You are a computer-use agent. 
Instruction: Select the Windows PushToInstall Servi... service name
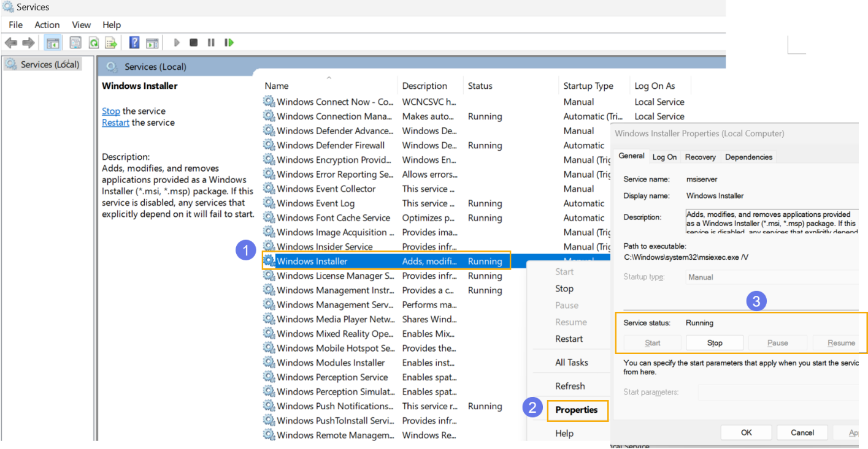pyautogui.click(x=335, y=421)
